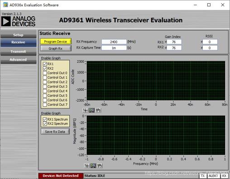Screen dimensions: 230x179
Task: Click the Save Rx Data button
Action: click(x=55, y=132)
